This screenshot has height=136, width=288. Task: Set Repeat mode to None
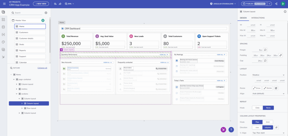click(x=268, y=108)
